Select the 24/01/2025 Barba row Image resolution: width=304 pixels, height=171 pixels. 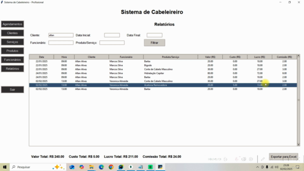(x=163, y=77)
